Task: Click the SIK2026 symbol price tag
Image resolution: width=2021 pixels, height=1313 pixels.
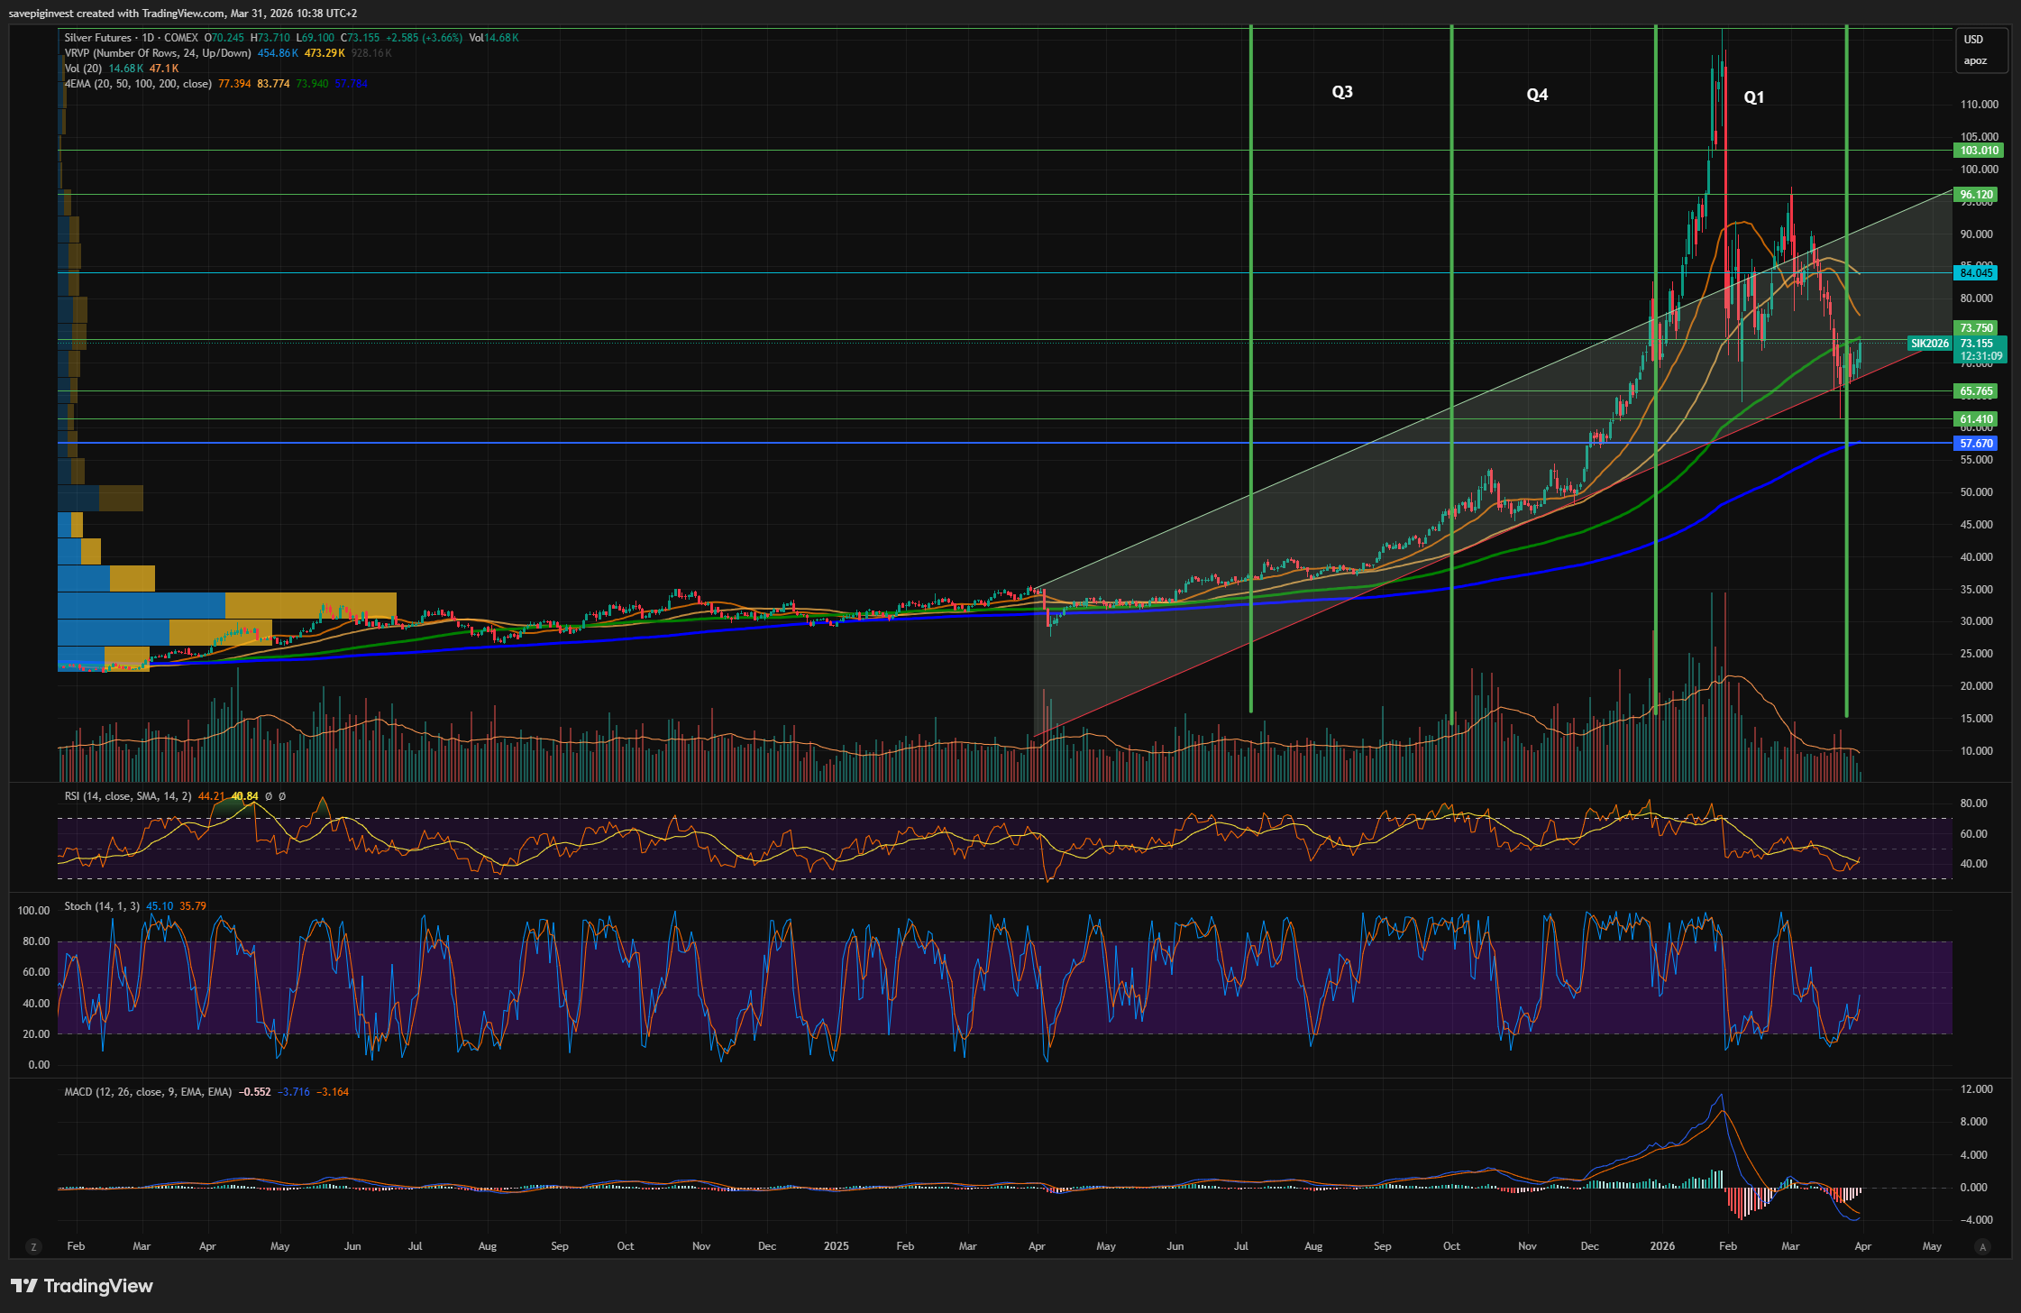Action: point(1930,344)
